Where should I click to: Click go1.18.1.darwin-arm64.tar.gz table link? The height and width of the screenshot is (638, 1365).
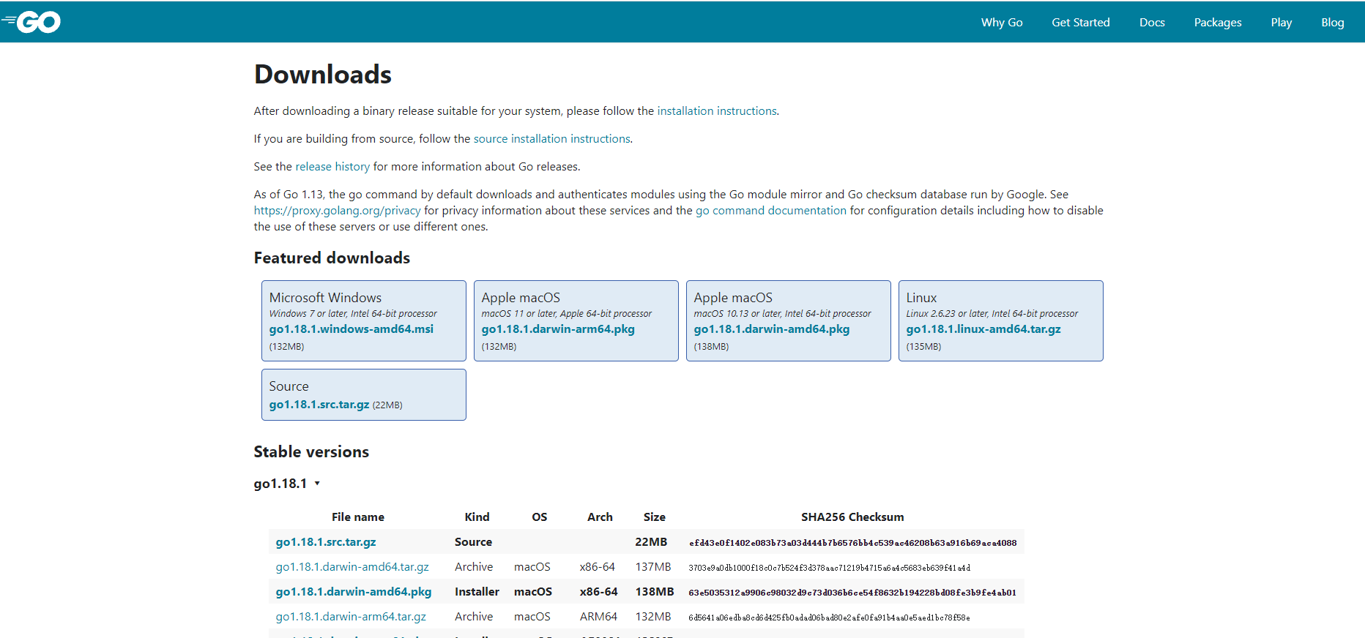pos(351,617)
